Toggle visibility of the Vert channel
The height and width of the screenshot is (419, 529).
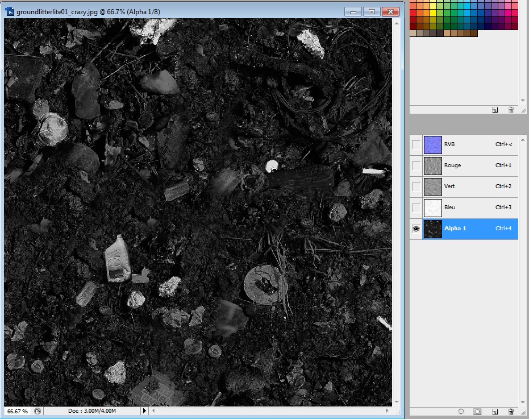pos(416,186)
